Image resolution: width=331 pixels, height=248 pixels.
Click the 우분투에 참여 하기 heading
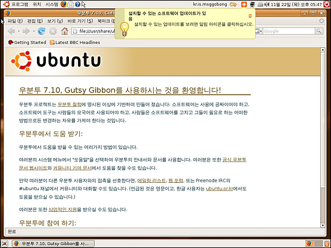[x=47, y=223]
